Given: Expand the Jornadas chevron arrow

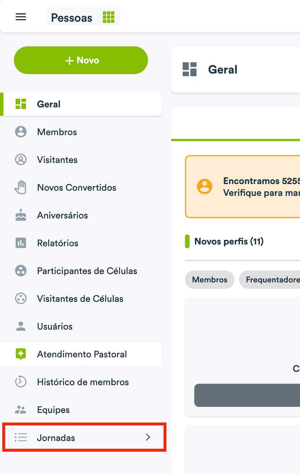Looking at the screenshot, I should pyautogui.click(x=148, y=437).
